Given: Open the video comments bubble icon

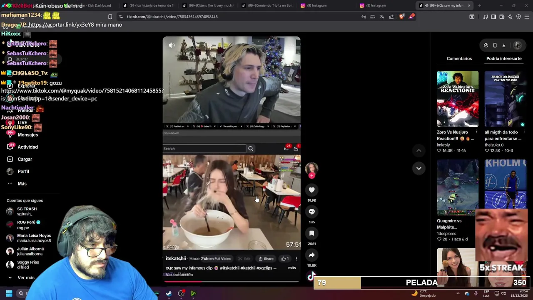Looking at the screenshot, I should 311,212.
